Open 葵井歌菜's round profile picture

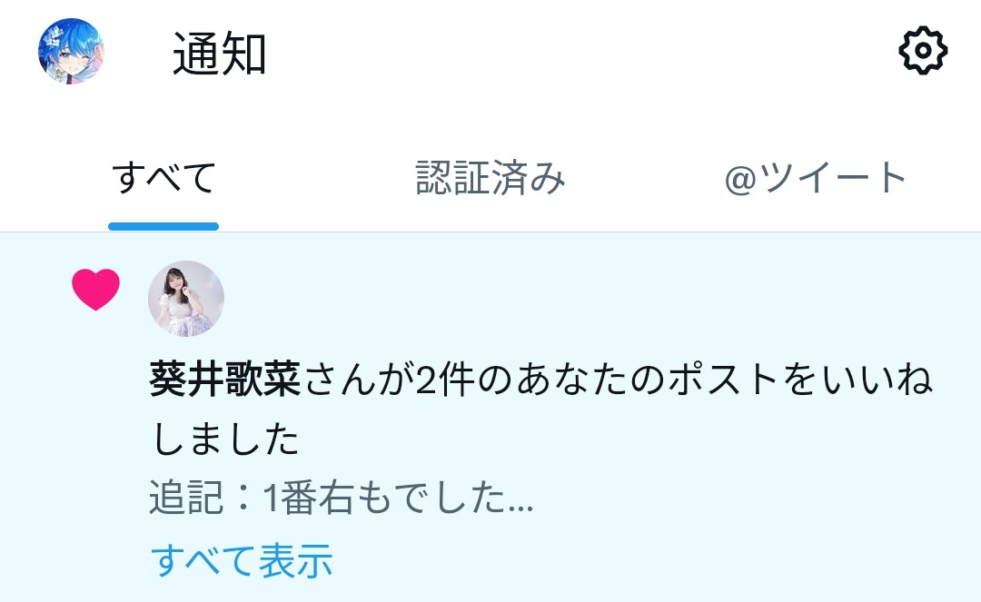186,299
